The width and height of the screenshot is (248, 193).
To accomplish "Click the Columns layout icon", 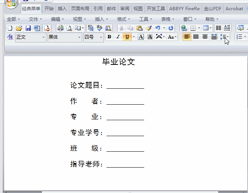I will pyautogui.click(x=218, y=28).
